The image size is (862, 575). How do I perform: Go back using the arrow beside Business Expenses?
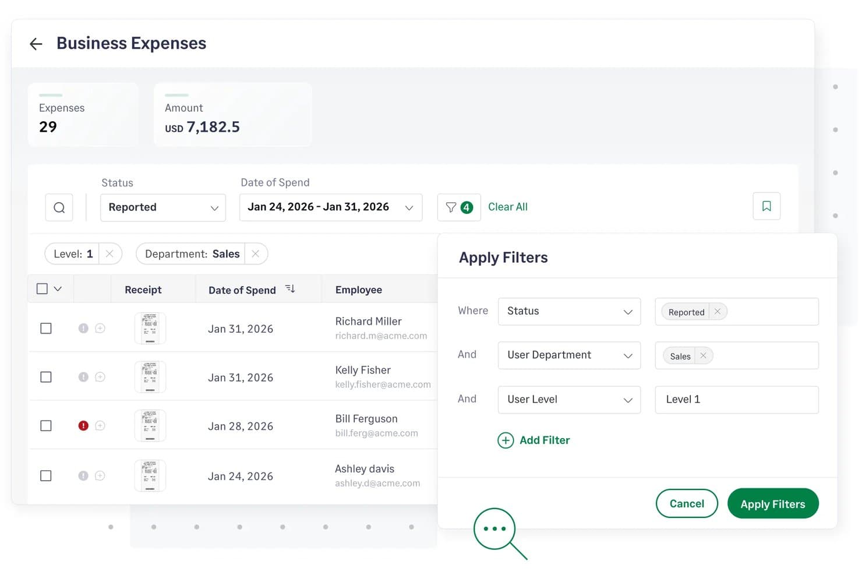pyautogui.click(x=36, y=44)
